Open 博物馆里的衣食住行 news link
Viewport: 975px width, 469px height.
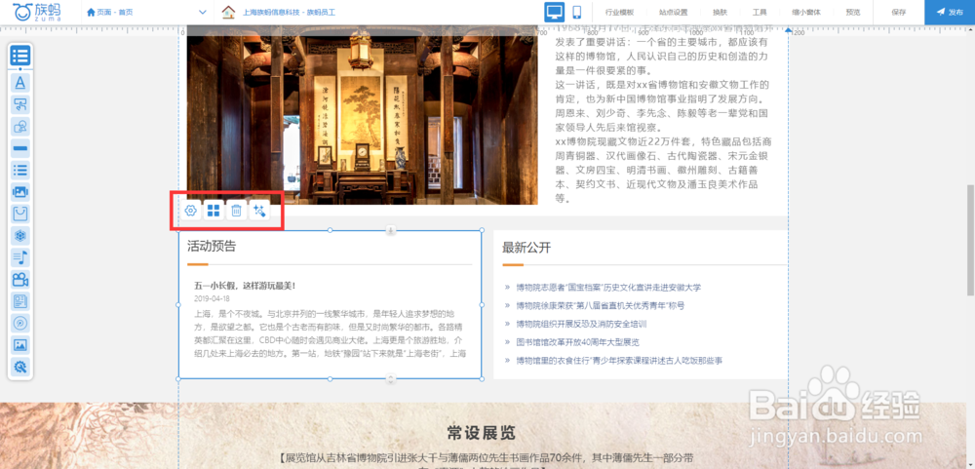(x=619, y=360)
